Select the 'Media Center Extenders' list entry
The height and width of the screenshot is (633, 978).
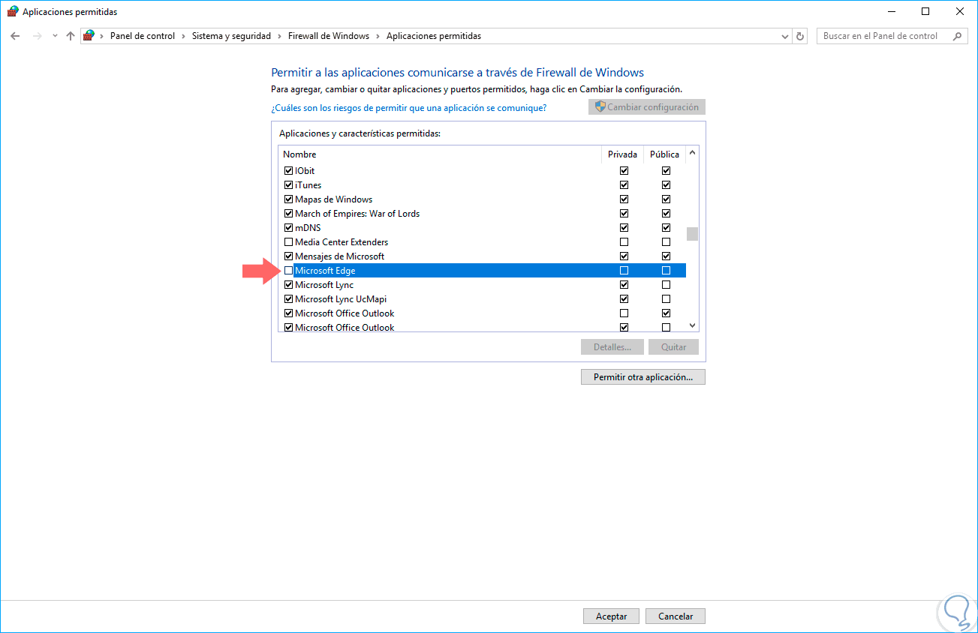pyautogui.click(x=342, y=242)
